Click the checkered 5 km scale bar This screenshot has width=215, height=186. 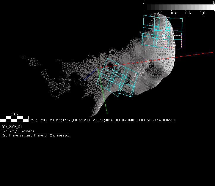tap(14, 119)
